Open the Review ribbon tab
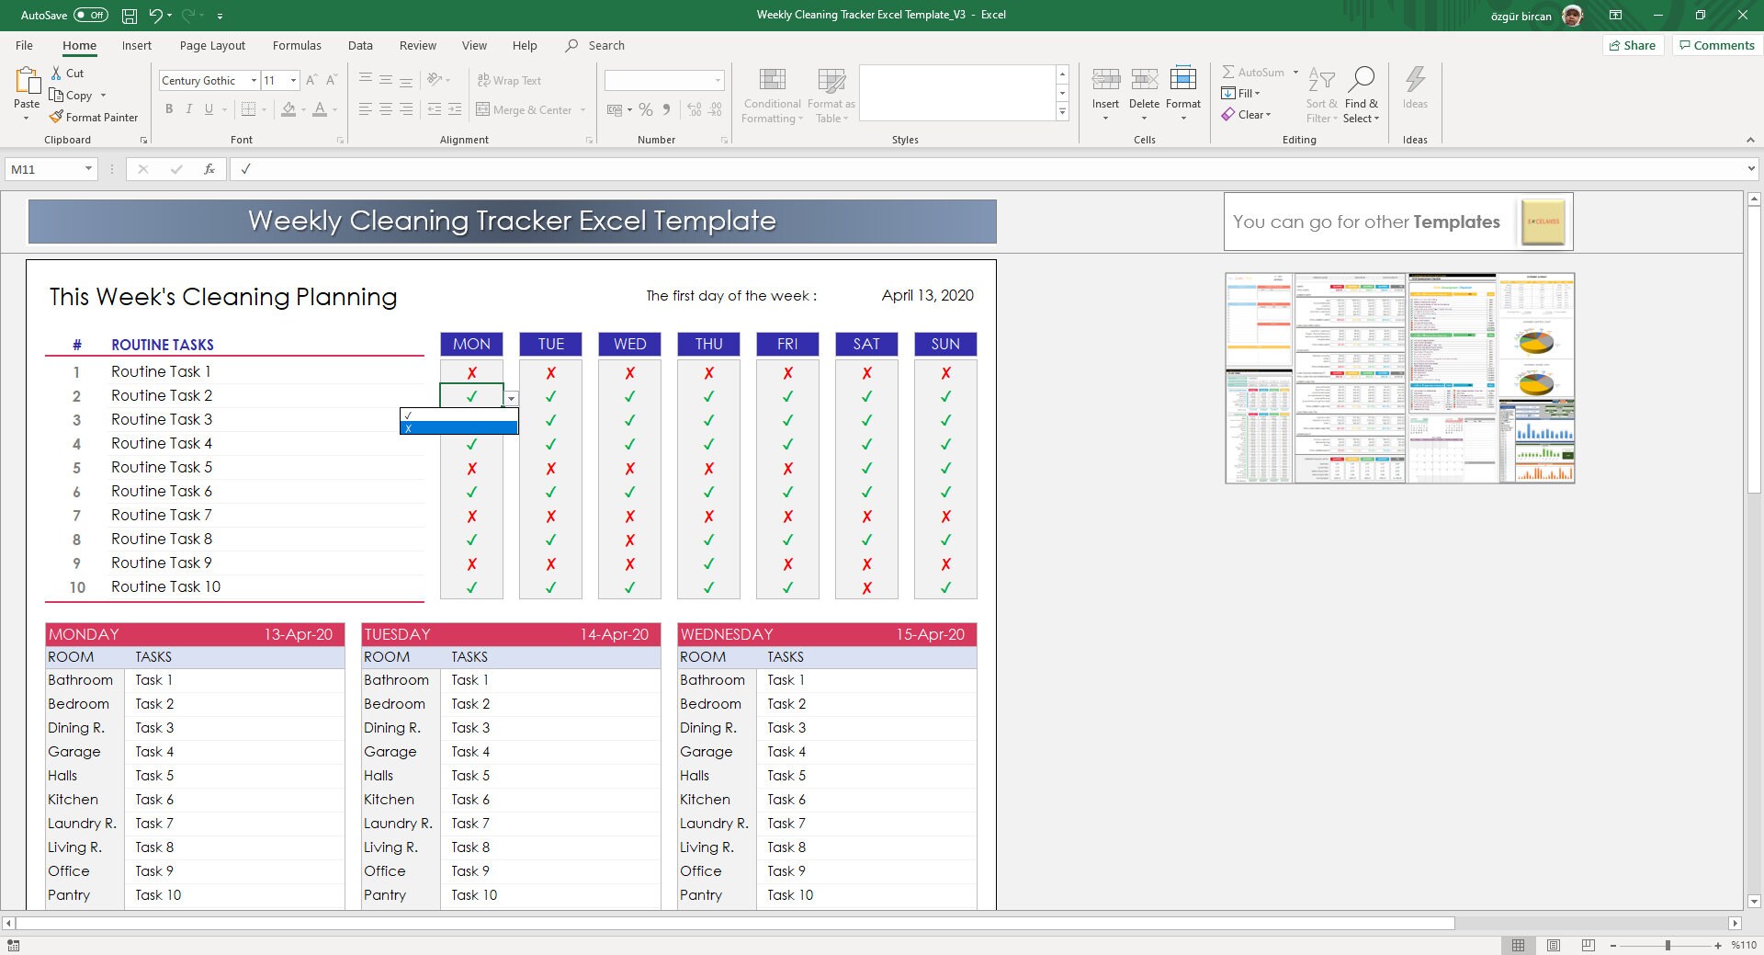This screenshot has width=1764, height=955. (x=417, y=45)
